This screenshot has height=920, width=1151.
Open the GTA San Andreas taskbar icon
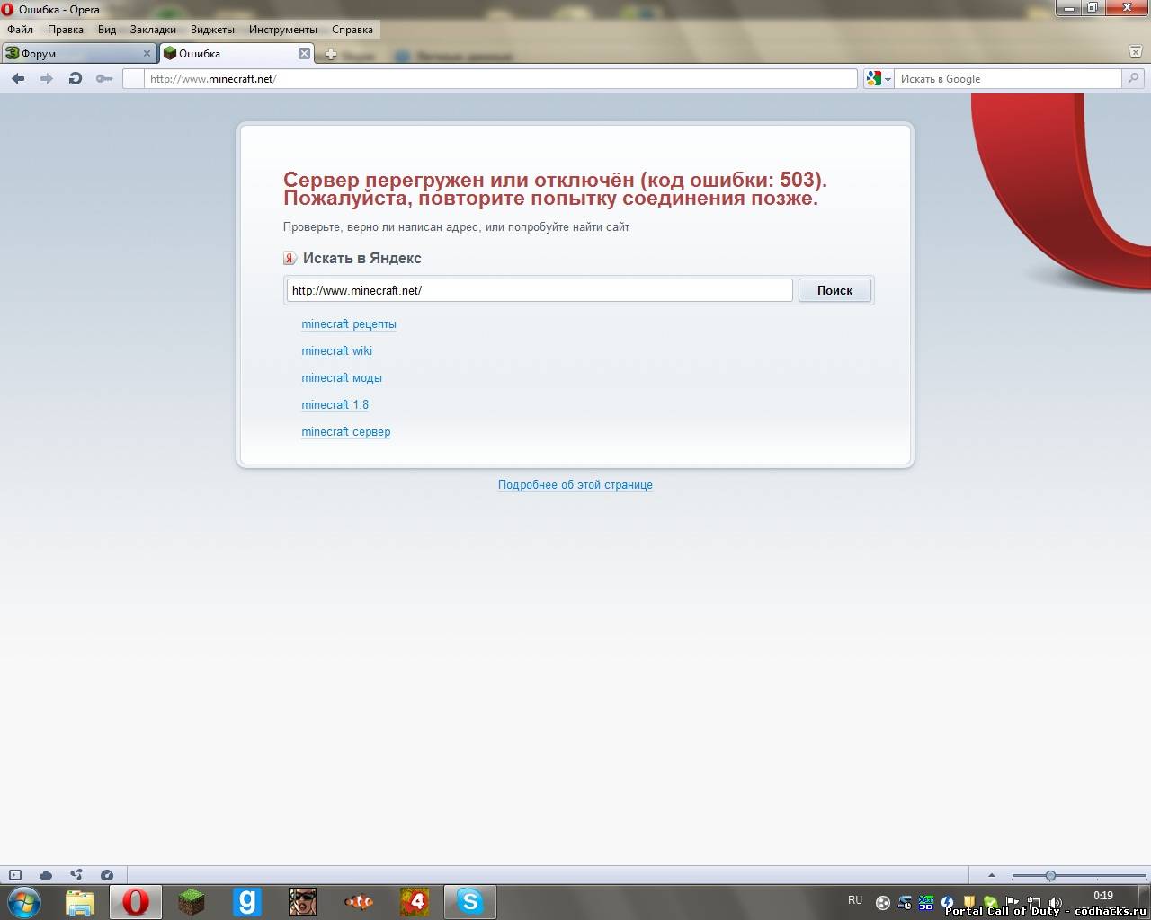click(x=302, y=901)
